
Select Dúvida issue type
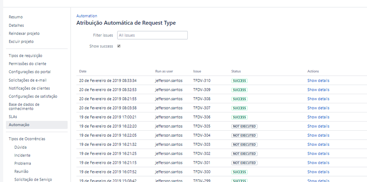(20, 147)
